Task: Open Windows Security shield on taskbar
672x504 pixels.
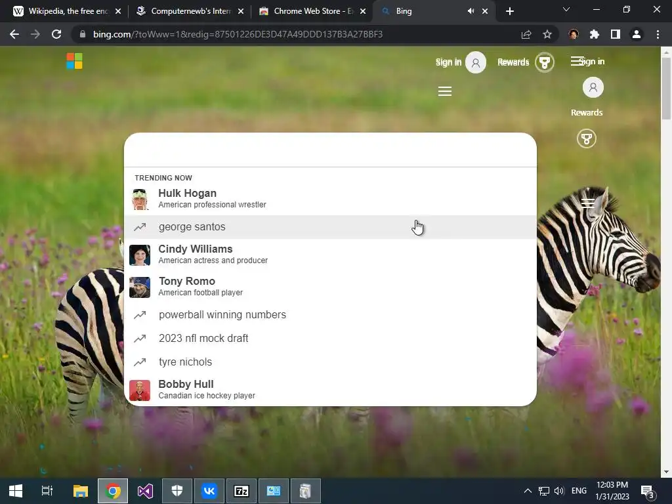Action: [177, 491]
